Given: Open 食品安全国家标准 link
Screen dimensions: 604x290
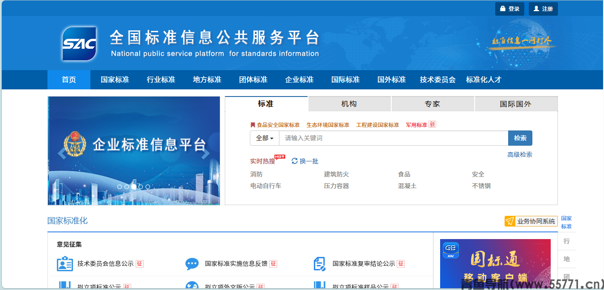Looking at the screenshot, I should (x=278, y=125).
